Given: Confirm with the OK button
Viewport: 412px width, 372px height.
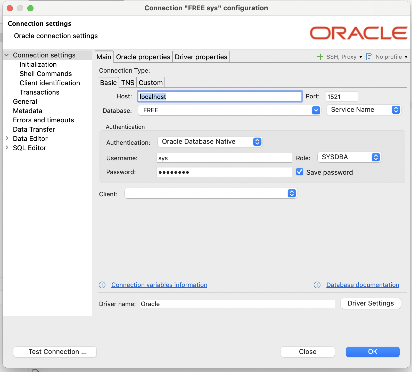Looking at the screenshot, I should tap(373, 352).
